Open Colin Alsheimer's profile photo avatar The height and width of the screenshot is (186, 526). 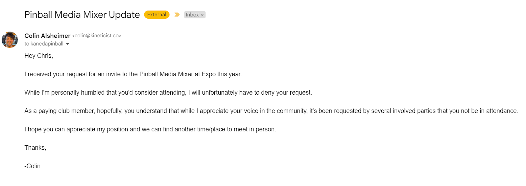[10, 40]
